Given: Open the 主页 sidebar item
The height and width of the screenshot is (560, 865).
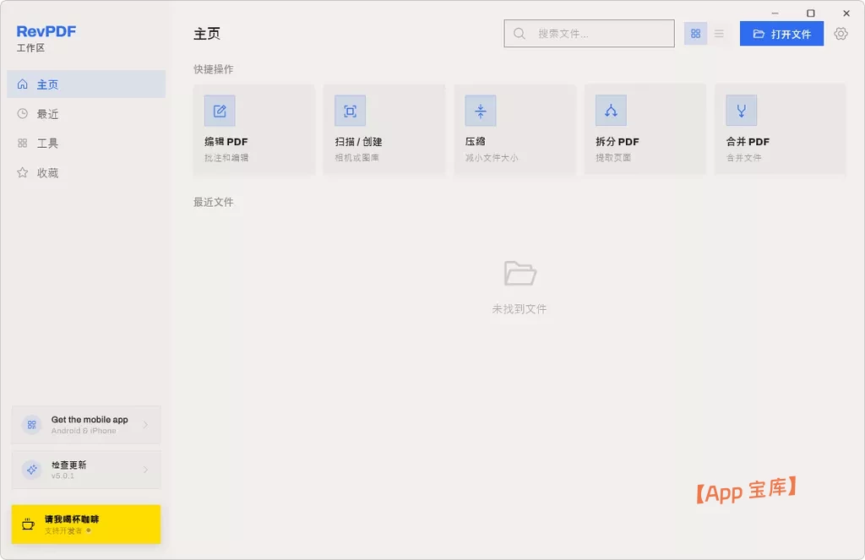Looking at the screenshot, I should [86, 84].
